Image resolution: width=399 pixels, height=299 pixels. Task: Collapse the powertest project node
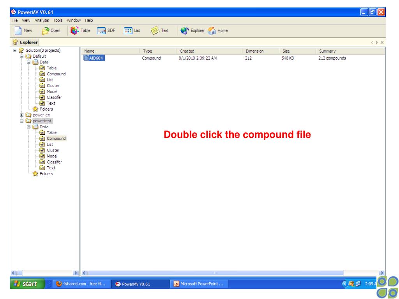22,121
